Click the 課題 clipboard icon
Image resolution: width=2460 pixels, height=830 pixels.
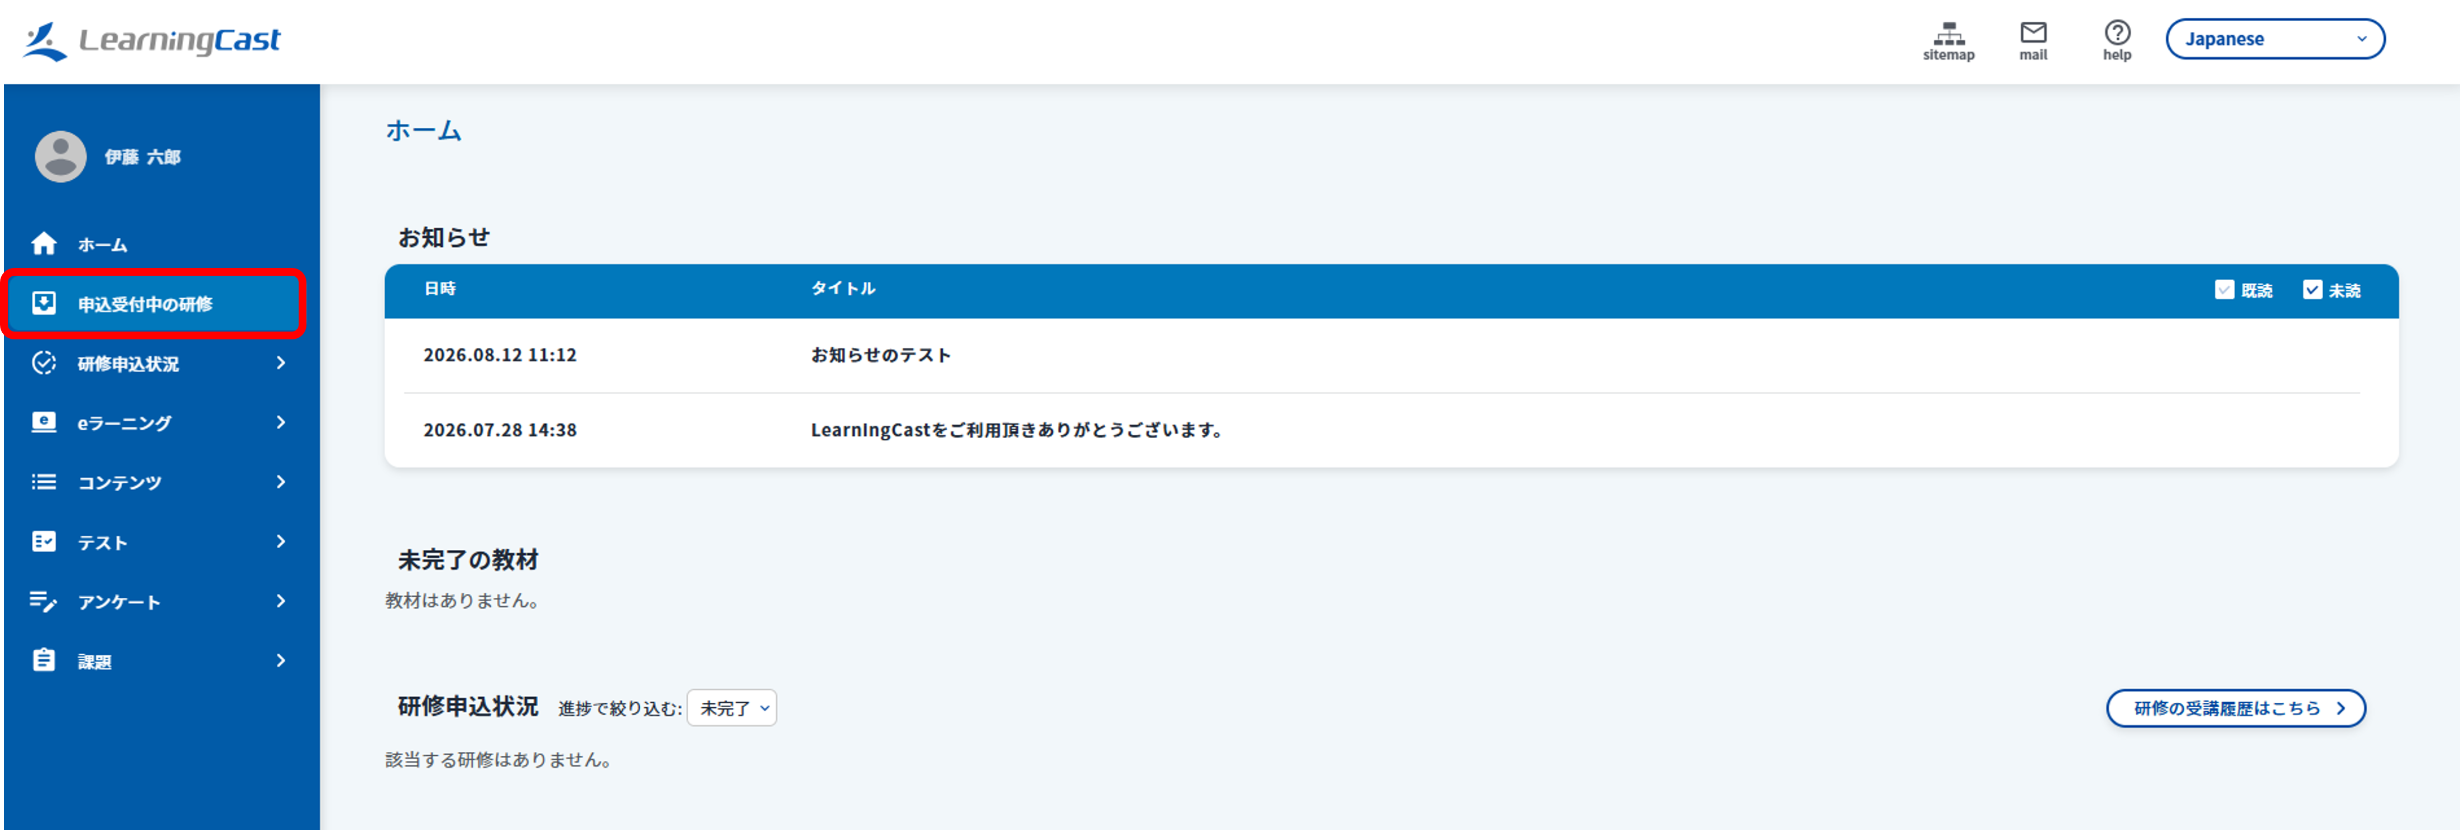44,660
